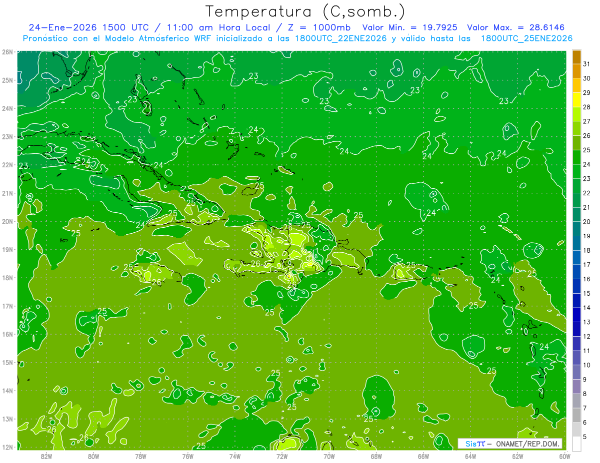Click the '14N' latitude label
Image resolution: width=600 pixels, height=463 pixels.
7,391
